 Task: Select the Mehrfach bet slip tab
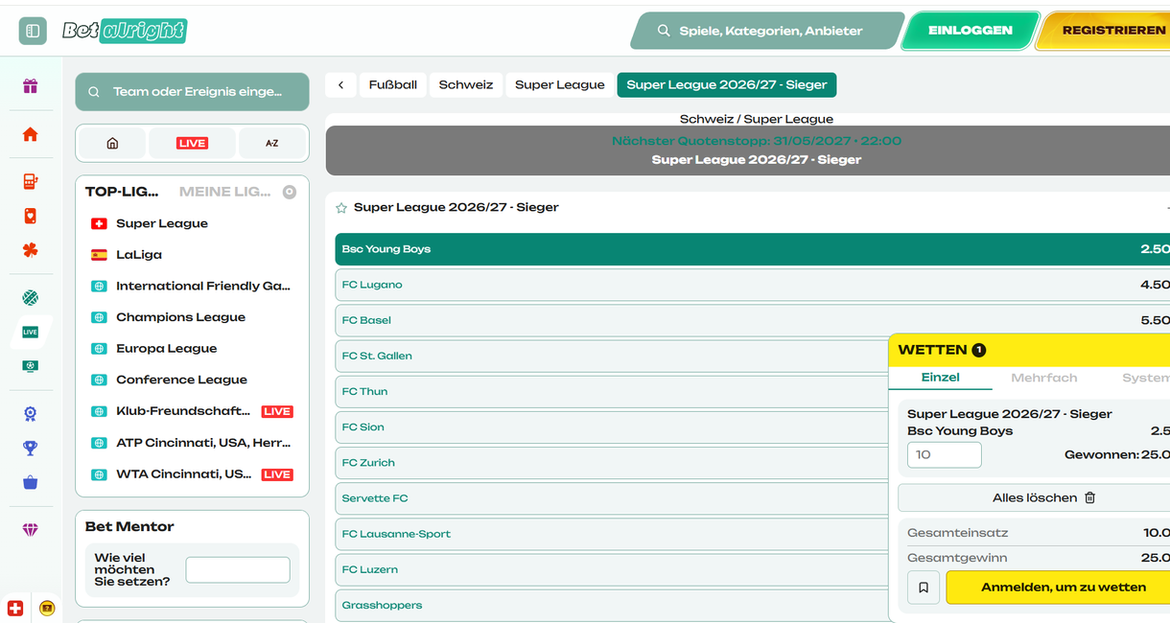pyautogui.click(x=1043, y=378)
